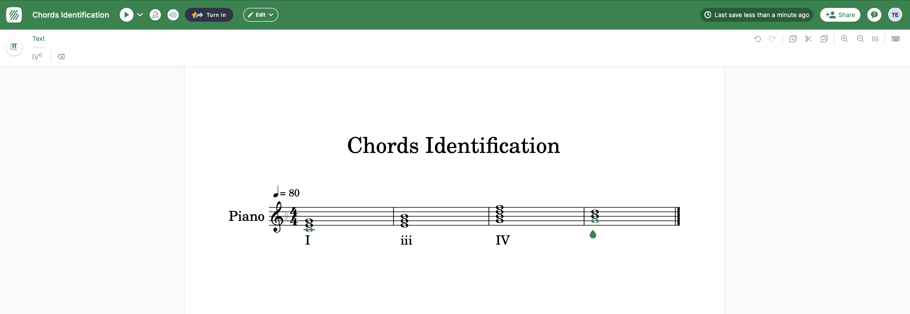This screenshot has height=314, width=910.
Task: Click the redo arrow icon
Action: [772, 39]
